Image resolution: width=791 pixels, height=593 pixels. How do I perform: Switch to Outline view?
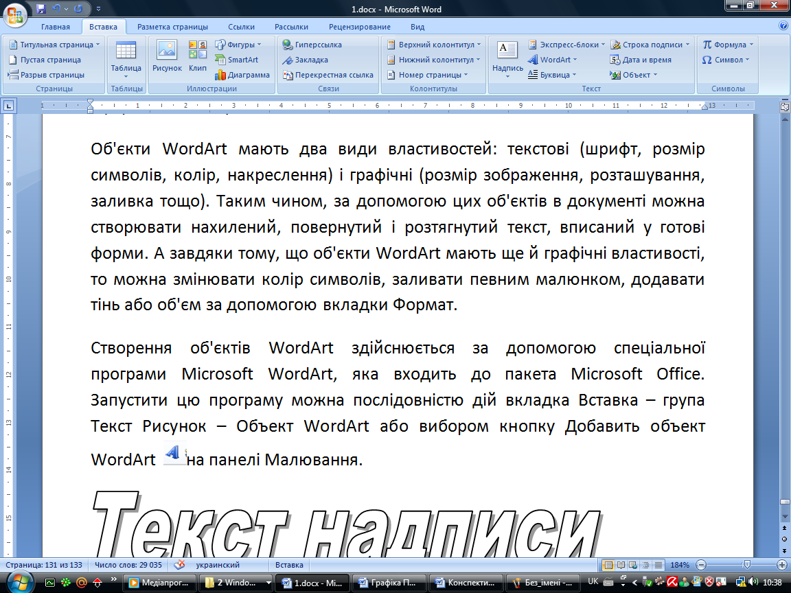(x=645, y=565)
